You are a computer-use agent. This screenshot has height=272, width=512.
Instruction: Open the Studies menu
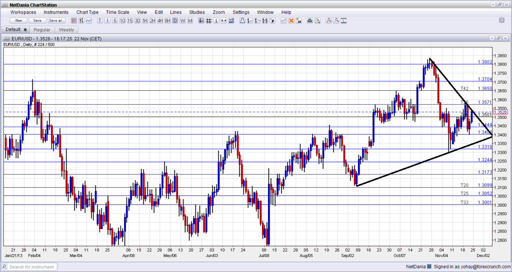coord(197,12)
